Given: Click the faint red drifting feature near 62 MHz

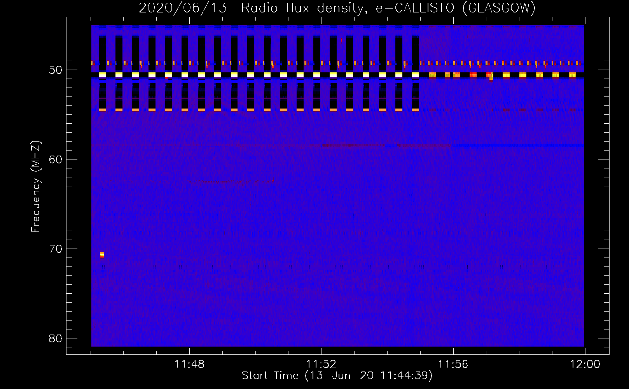Looking at the screenshot, I should point(231,181).
